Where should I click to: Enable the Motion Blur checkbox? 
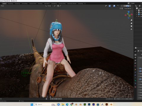[140, 82]
